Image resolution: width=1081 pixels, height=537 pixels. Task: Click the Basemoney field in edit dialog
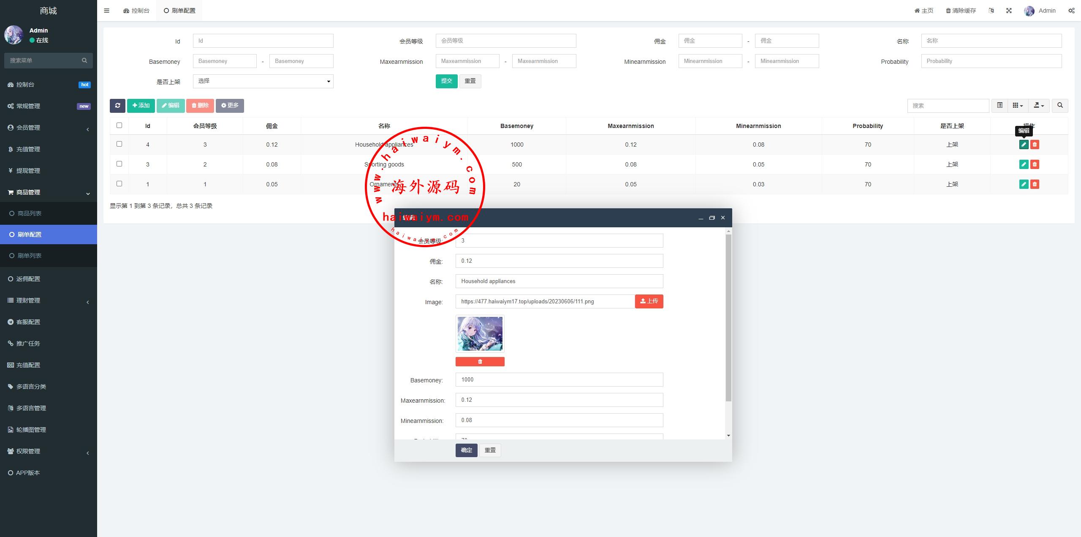pyautogui.click(x=559, y=379)
